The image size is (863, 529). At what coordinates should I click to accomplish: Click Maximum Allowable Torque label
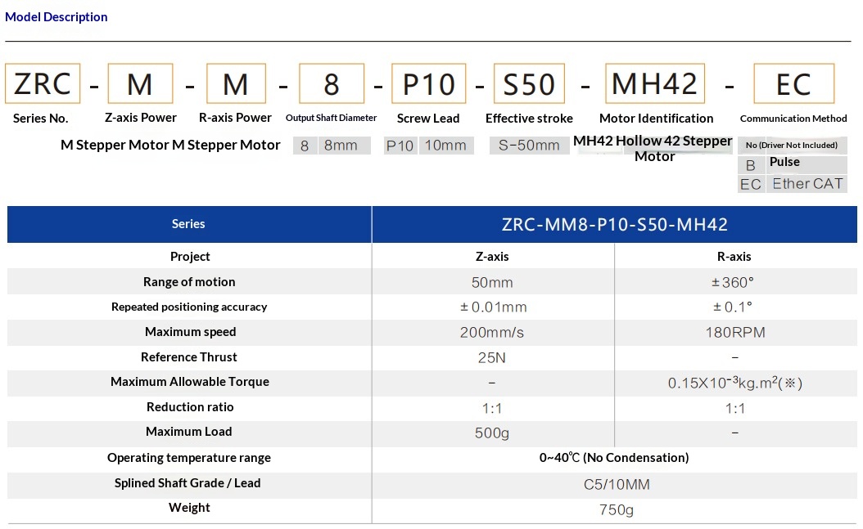tap(190, 382)
